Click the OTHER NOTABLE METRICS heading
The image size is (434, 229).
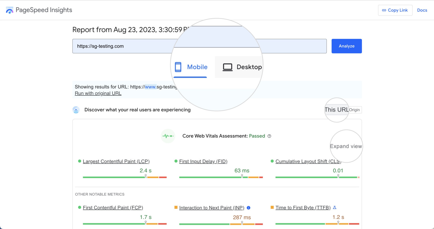(100, 194)
